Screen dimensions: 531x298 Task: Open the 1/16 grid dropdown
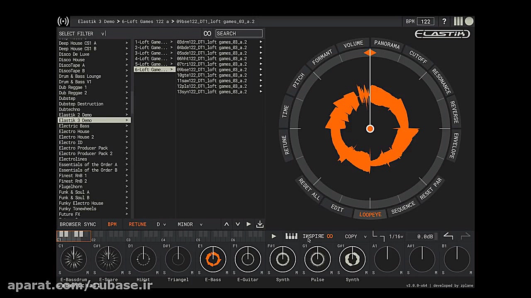396,236
